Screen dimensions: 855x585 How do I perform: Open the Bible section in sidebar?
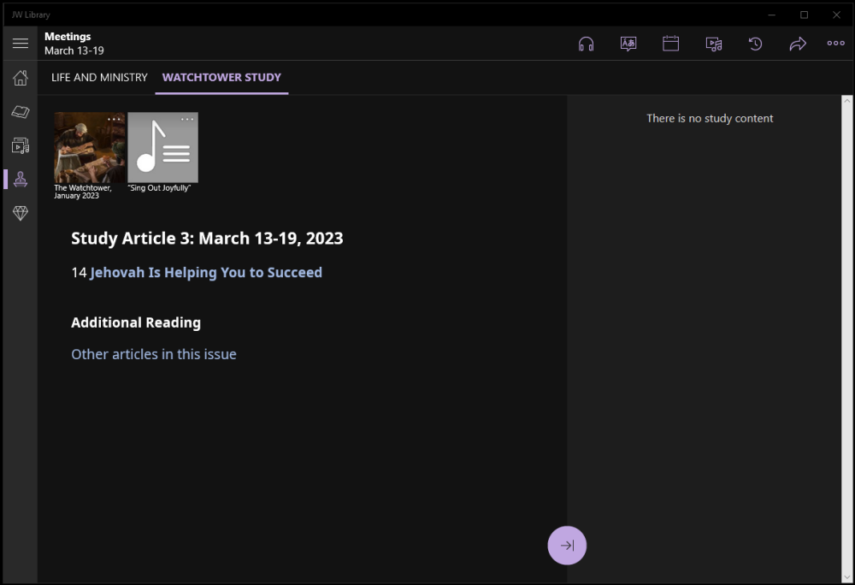click(21, 112)
